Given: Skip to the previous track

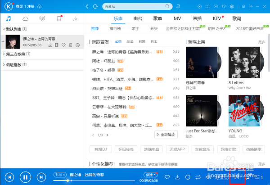Looking at the screenshot, I should point(9,177).
